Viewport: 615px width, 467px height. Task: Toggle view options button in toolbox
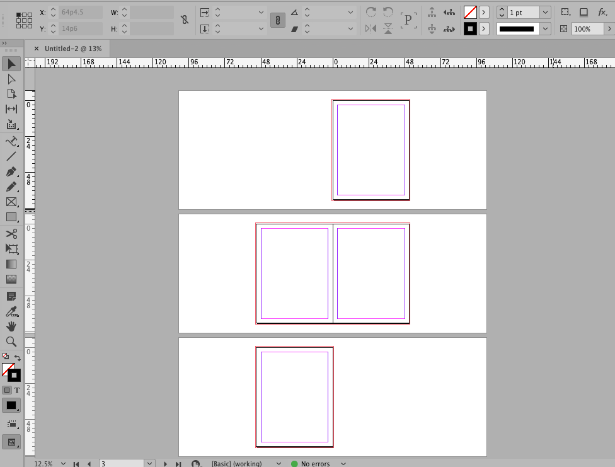click(x=11, y=424)
